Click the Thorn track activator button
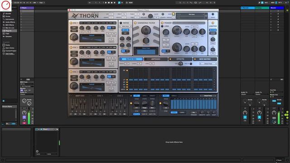 coord(24,117)
